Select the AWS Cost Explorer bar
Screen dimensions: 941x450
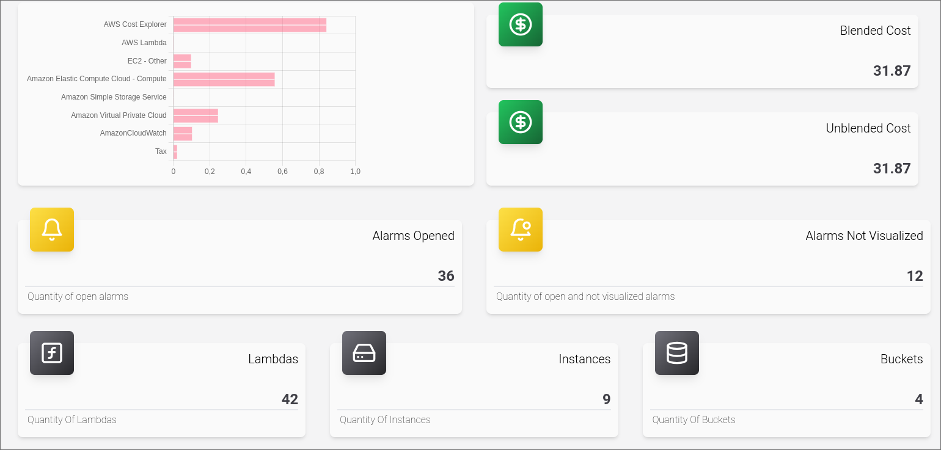click(x=250, y=25)
